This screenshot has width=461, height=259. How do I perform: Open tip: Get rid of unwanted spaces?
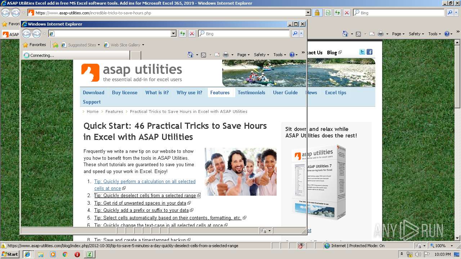[x=140, y=203]
